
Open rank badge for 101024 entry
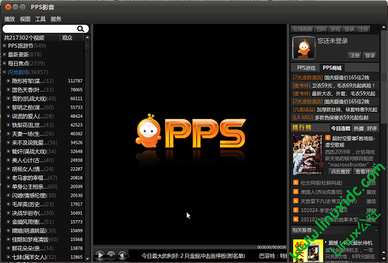(296, 210)
